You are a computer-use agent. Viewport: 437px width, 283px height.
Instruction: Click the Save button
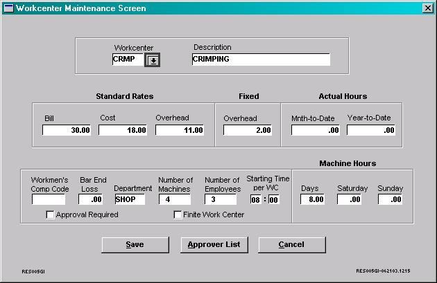point(135,245)
